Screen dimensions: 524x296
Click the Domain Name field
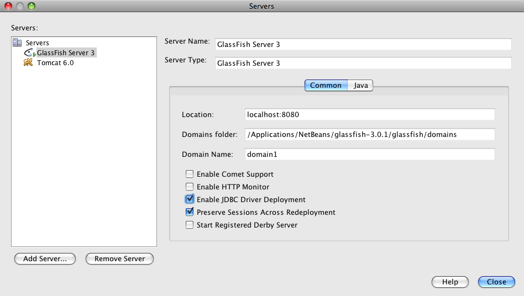tap(370, 154)
